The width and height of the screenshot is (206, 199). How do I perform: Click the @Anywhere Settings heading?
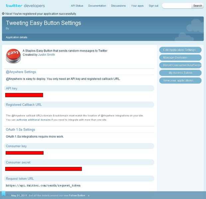click(x=21, y=72)
